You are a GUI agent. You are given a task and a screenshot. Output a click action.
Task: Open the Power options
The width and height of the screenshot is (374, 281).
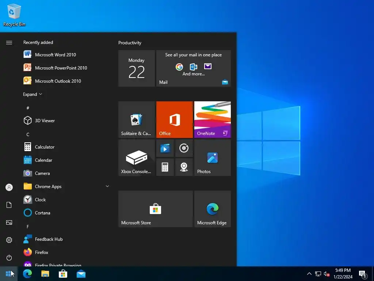coord(9,258)
